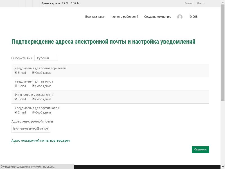Image resolution: width=225 pixels, height=169 pixels.
Task: Toggle Сообщение for Уведомления для благотворителей
Action: click(33, 73)
